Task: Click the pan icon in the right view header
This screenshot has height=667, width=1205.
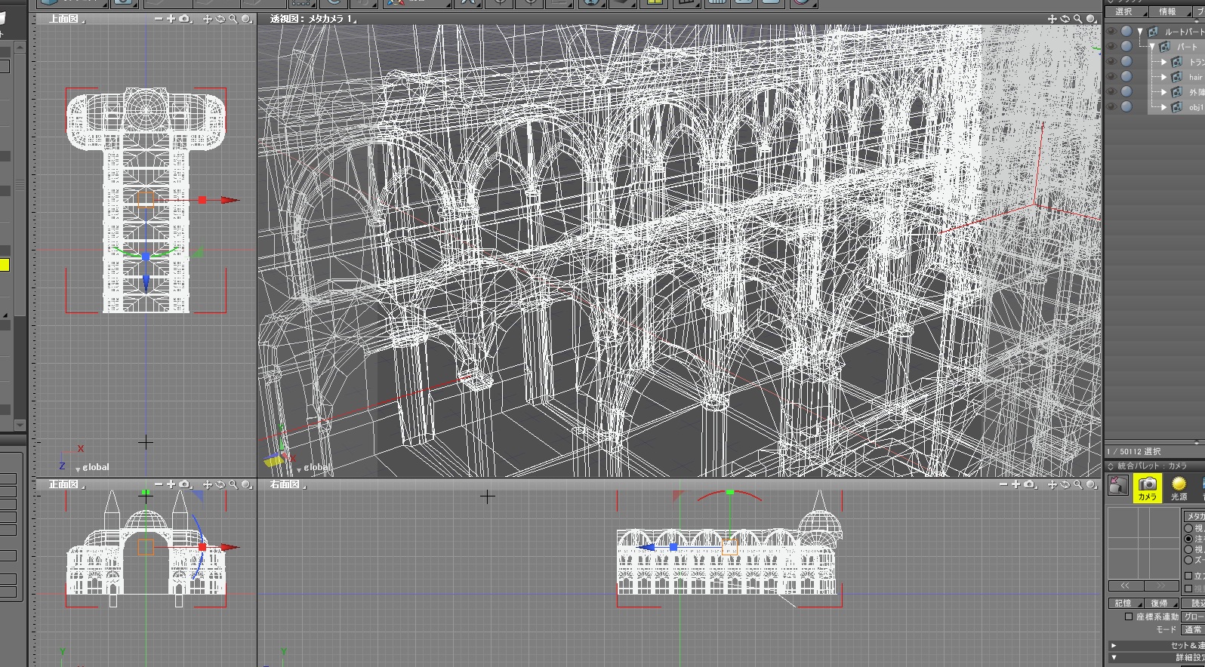Action: [1052, 484]
